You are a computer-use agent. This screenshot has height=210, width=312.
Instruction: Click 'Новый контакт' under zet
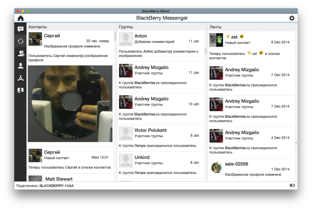[238, 43]
